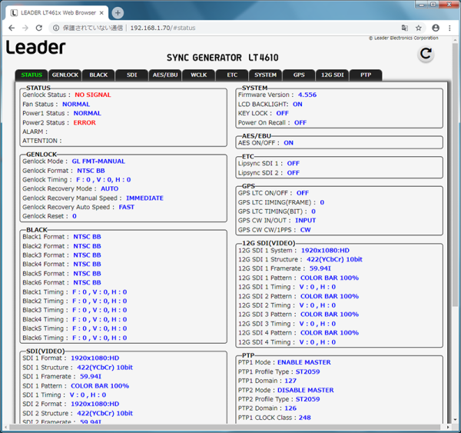The image size is (461, 433).
Task: Click the Genlock Recovery Mode AUTO value
Action: click(x=110, y=188)
